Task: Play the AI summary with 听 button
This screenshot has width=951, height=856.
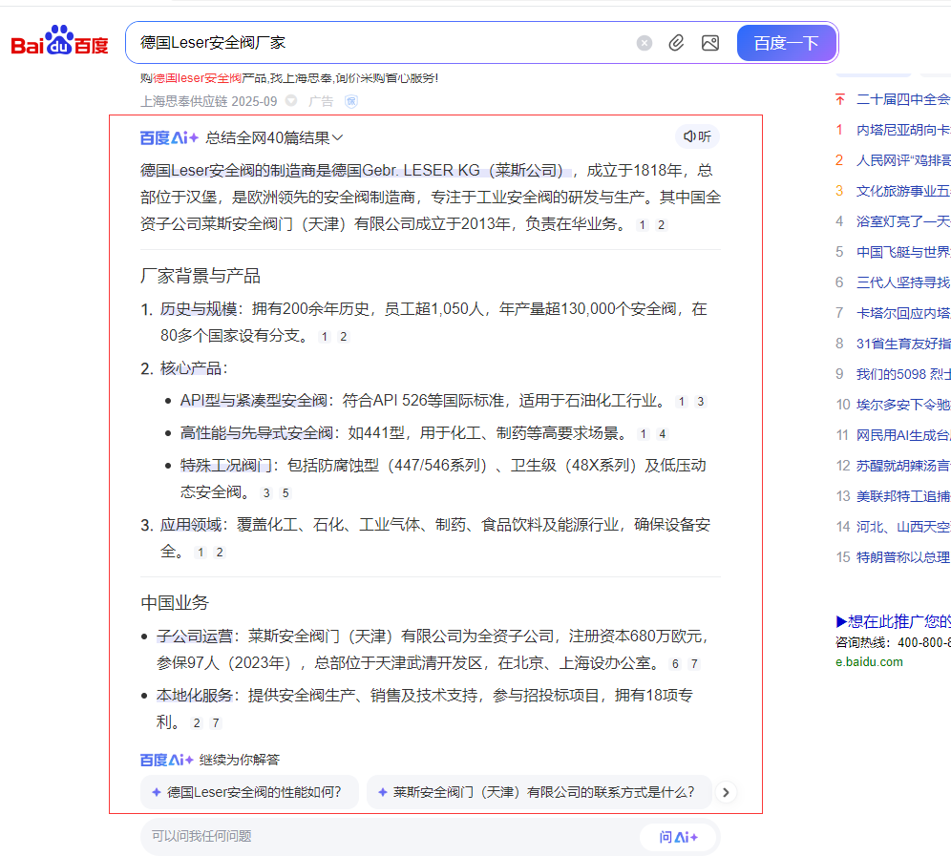Action: click(697, 136)
